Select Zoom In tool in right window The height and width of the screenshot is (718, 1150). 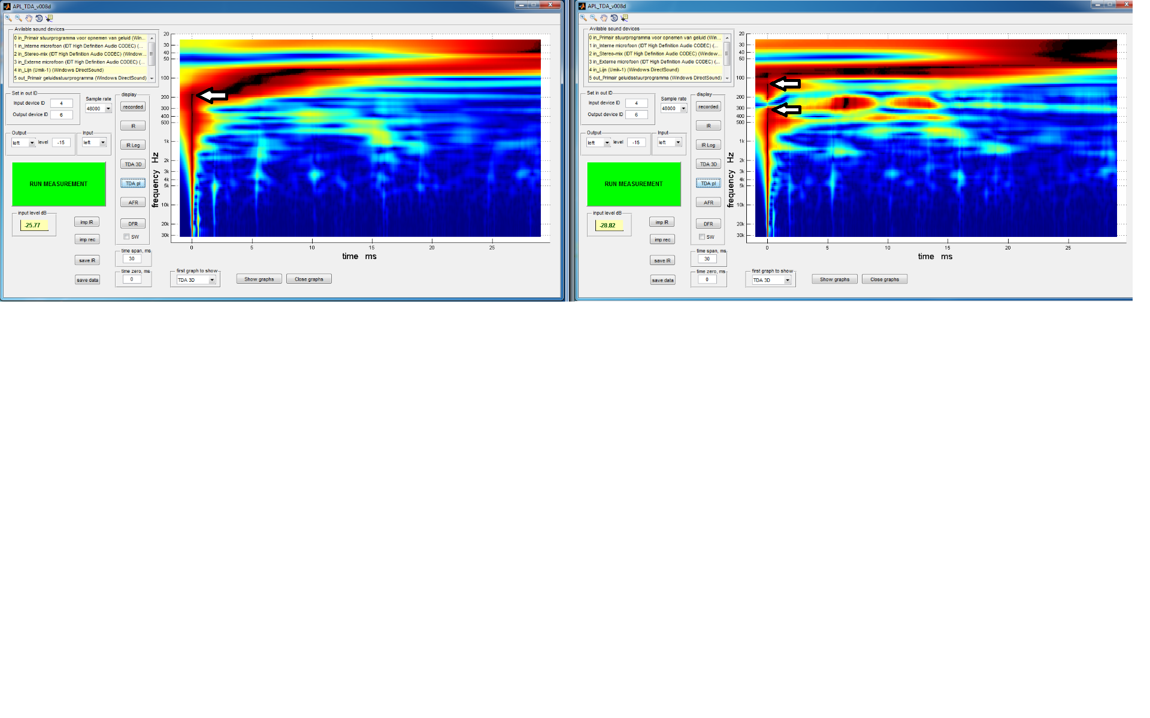tap(583, 18)
